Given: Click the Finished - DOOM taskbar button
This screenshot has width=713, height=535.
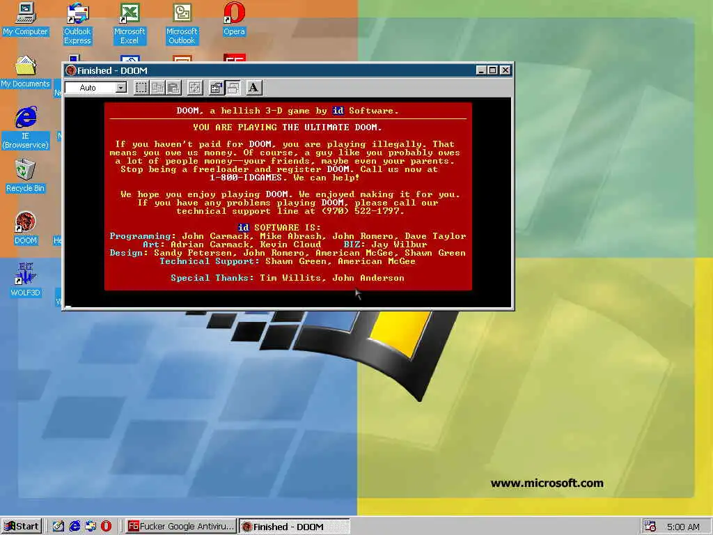Looking at the screenshot, I should point(295,527).
